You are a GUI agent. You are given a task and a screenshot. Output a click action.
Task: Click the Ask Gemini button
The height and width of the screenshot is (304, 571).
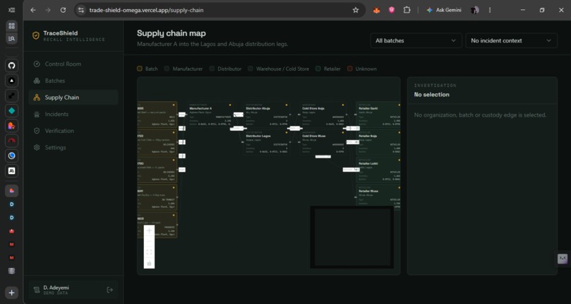(444, 10)
